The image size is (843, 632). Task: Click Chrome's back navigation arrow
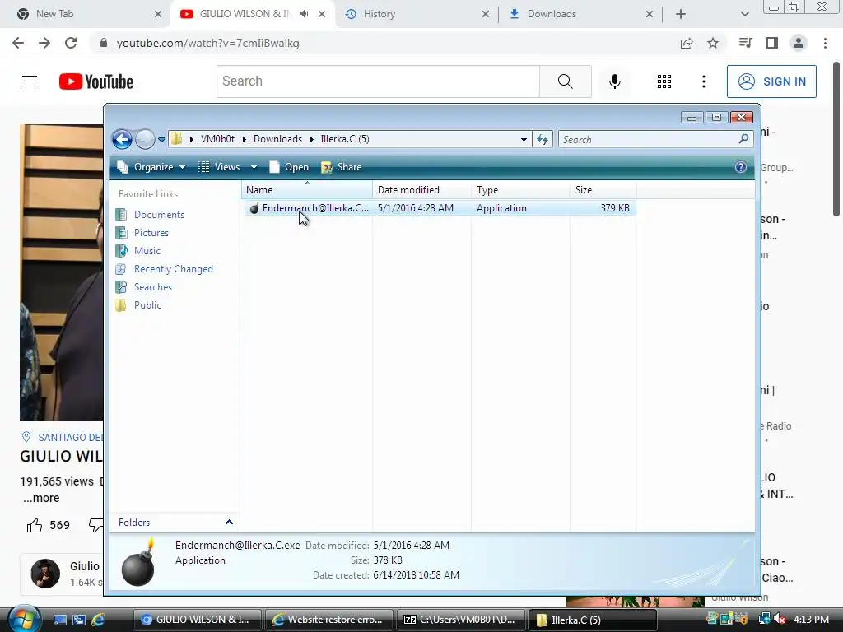(x=18, y=43)
